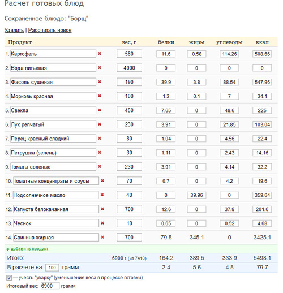Select the weight field containing 4000
The height and width of the screenshot is (293, 283).
(x=129, y=68)
